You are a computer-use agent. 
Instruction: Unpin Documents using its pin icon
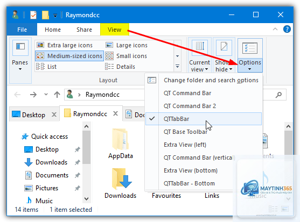78,175
